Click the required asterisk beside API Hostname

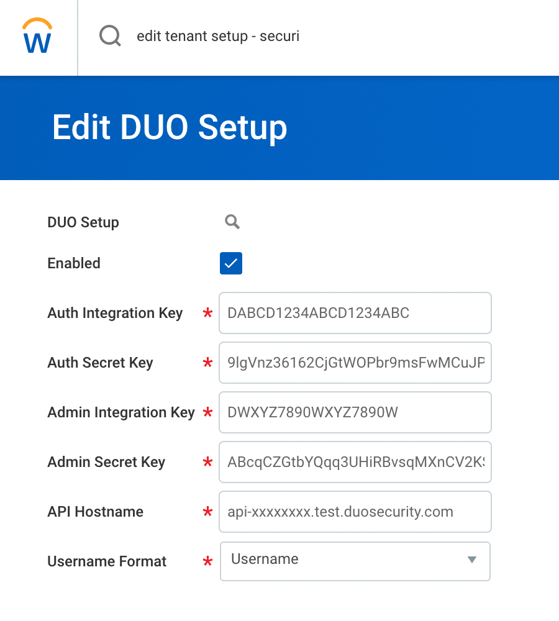click(207, 512)
